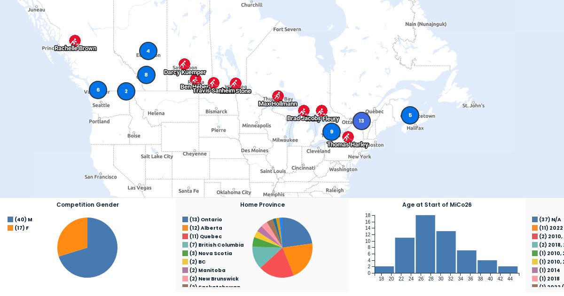Select the tallest age histogram bar (26-28)

(x=425, y=244)
